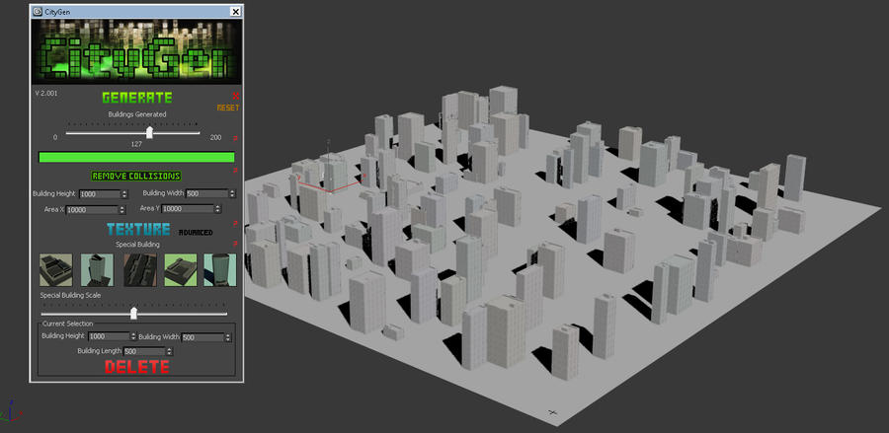Click RESET in orange text
The width and height of the screenshot is (889, 433).
pos(228,108)
